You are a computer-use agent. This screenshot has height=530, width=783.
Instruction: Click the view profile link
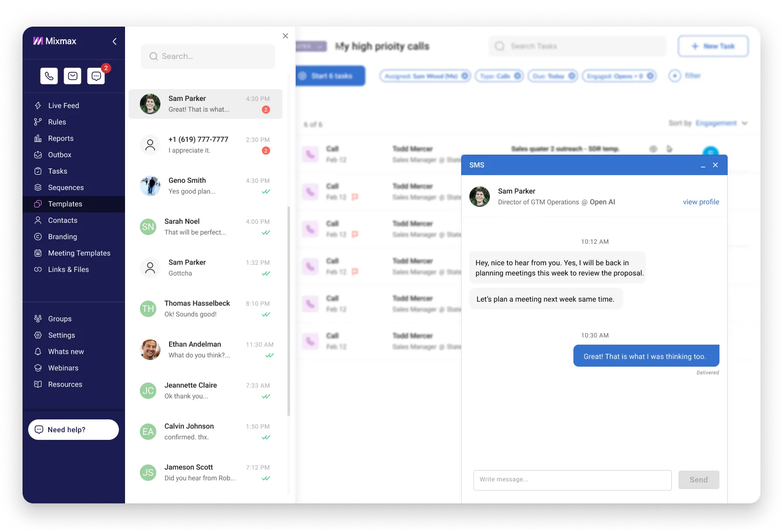click(701, 202)
